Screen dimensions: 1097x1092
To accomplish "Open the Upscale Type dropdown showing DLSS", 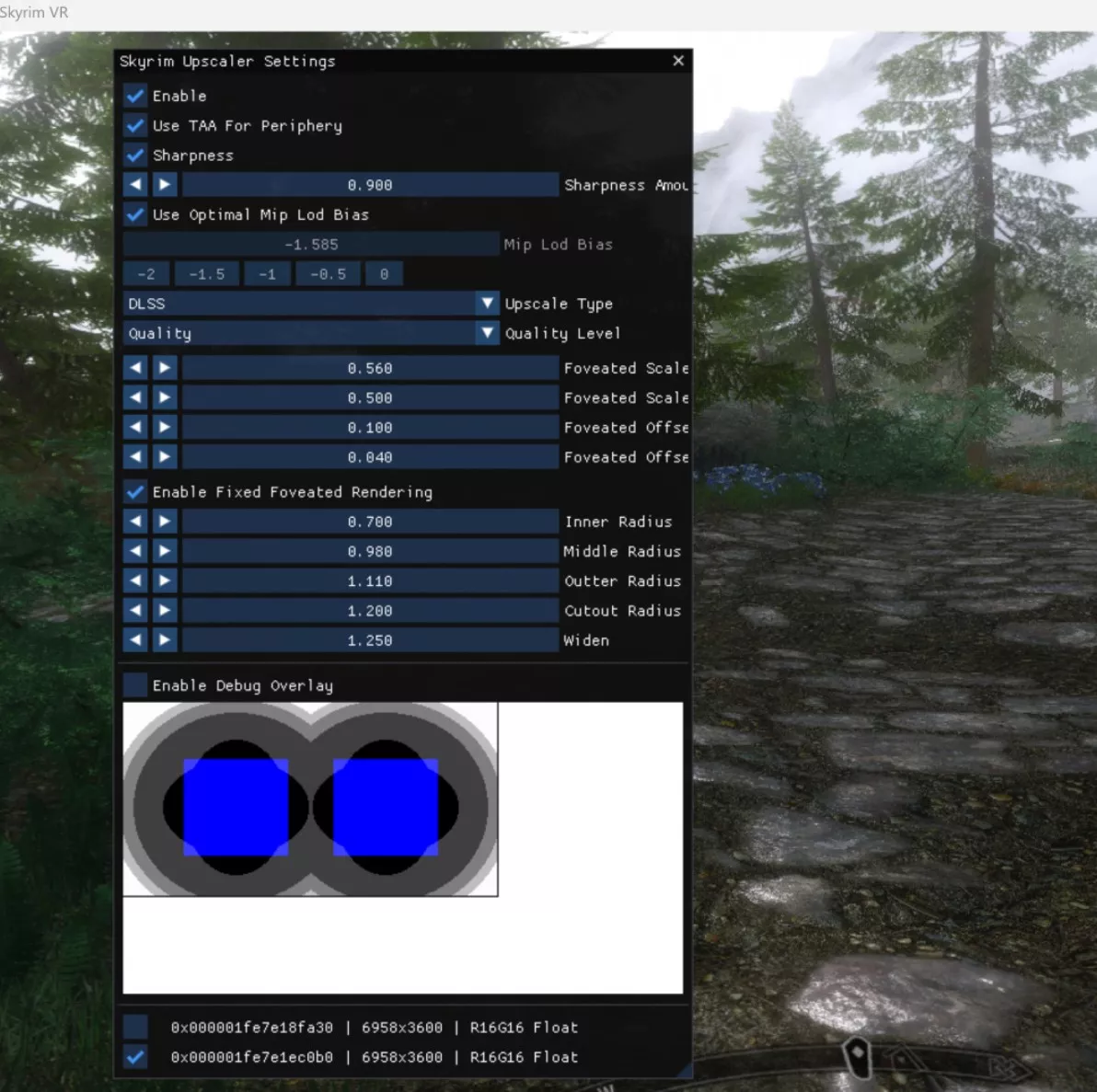I will point(311,304).
